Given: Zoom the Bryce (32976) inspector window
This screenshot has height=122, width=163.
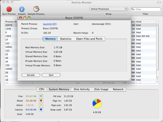Looking at the screenshot, I should click(29, 18).
